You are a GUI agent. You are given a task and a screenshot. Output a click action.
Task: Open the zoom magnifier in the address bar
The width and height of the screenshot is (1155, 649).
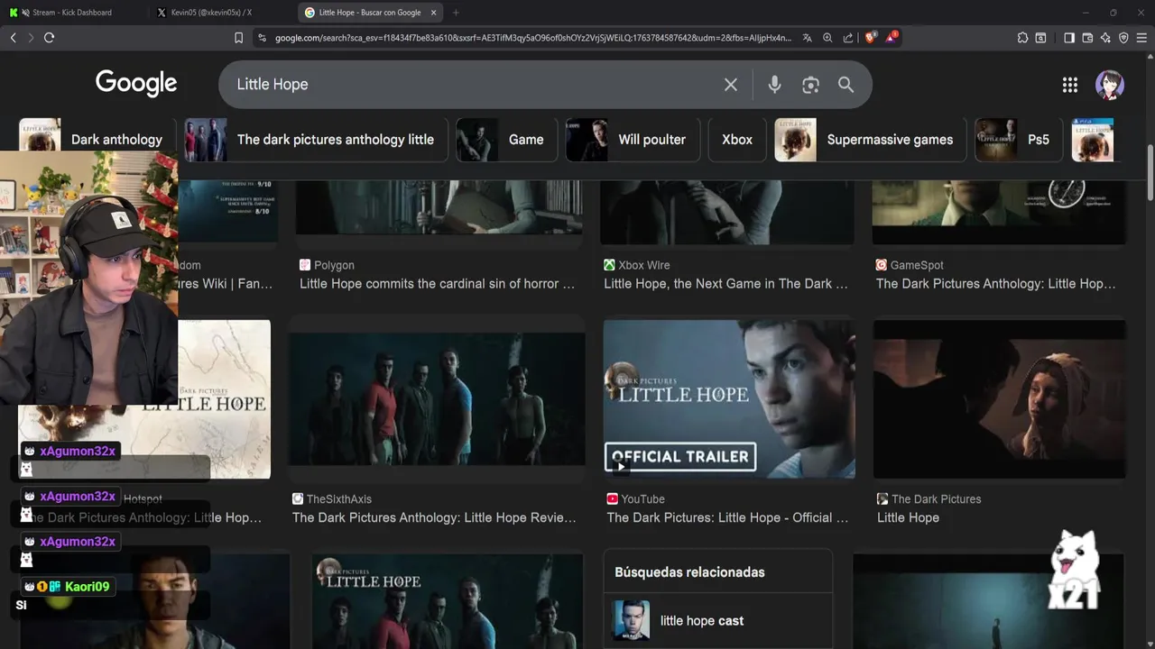(827, 38)
